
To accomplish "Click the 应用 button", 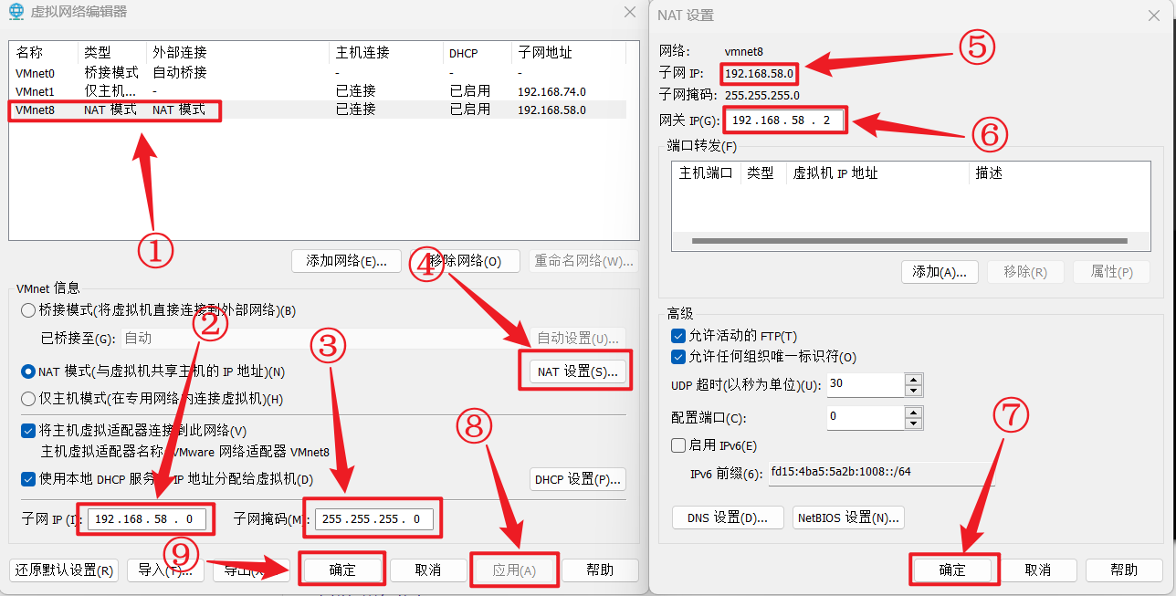I will 513,570.
